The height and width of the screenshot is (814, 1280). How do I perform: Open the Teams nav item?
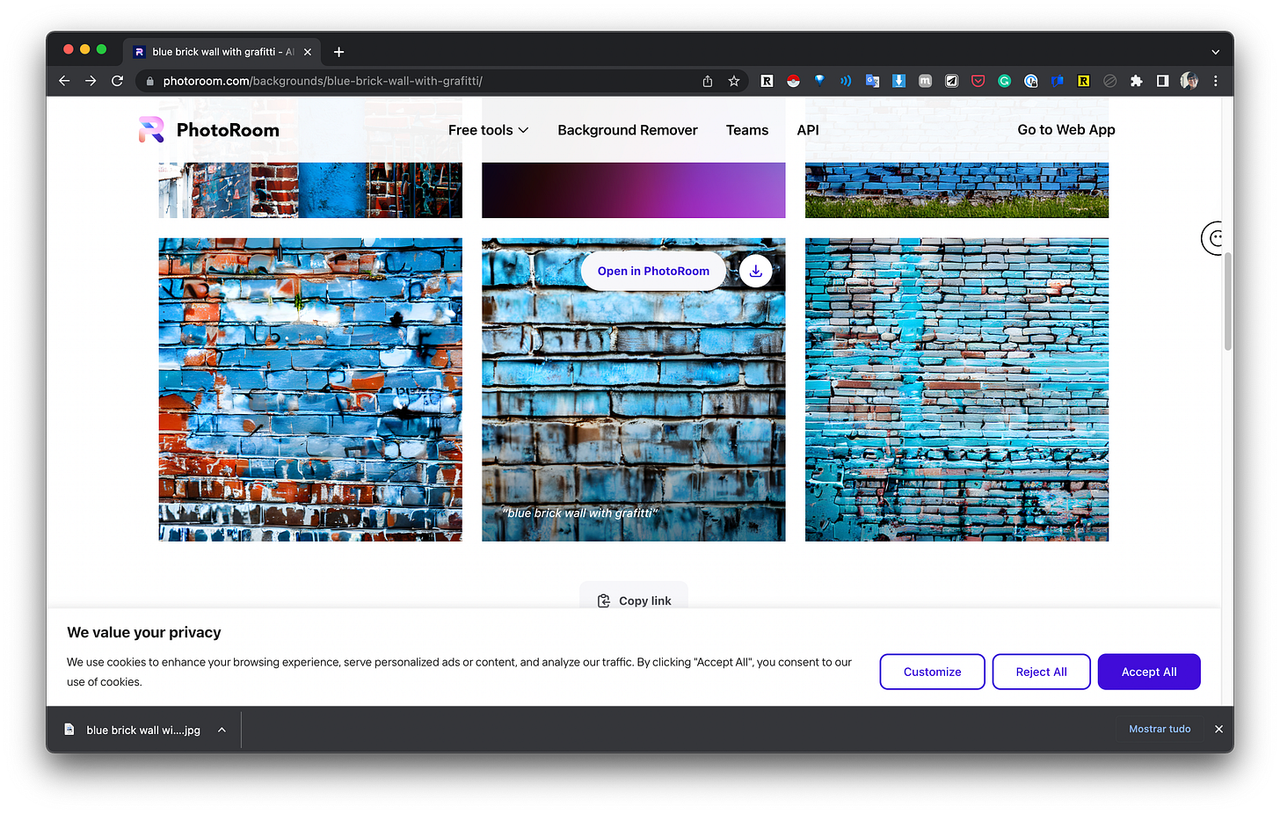(747, 130)
